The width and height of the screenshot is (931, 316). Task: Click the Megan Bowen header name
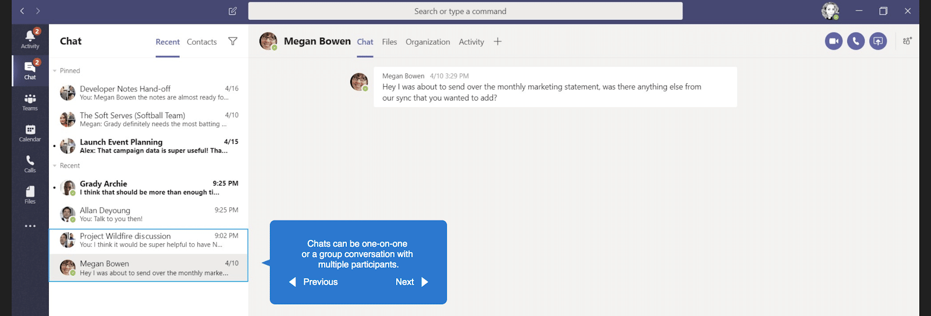(317, 41)
